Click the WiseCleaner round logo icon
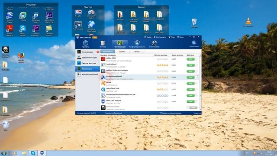277x156 pixels. click(194, 43)
